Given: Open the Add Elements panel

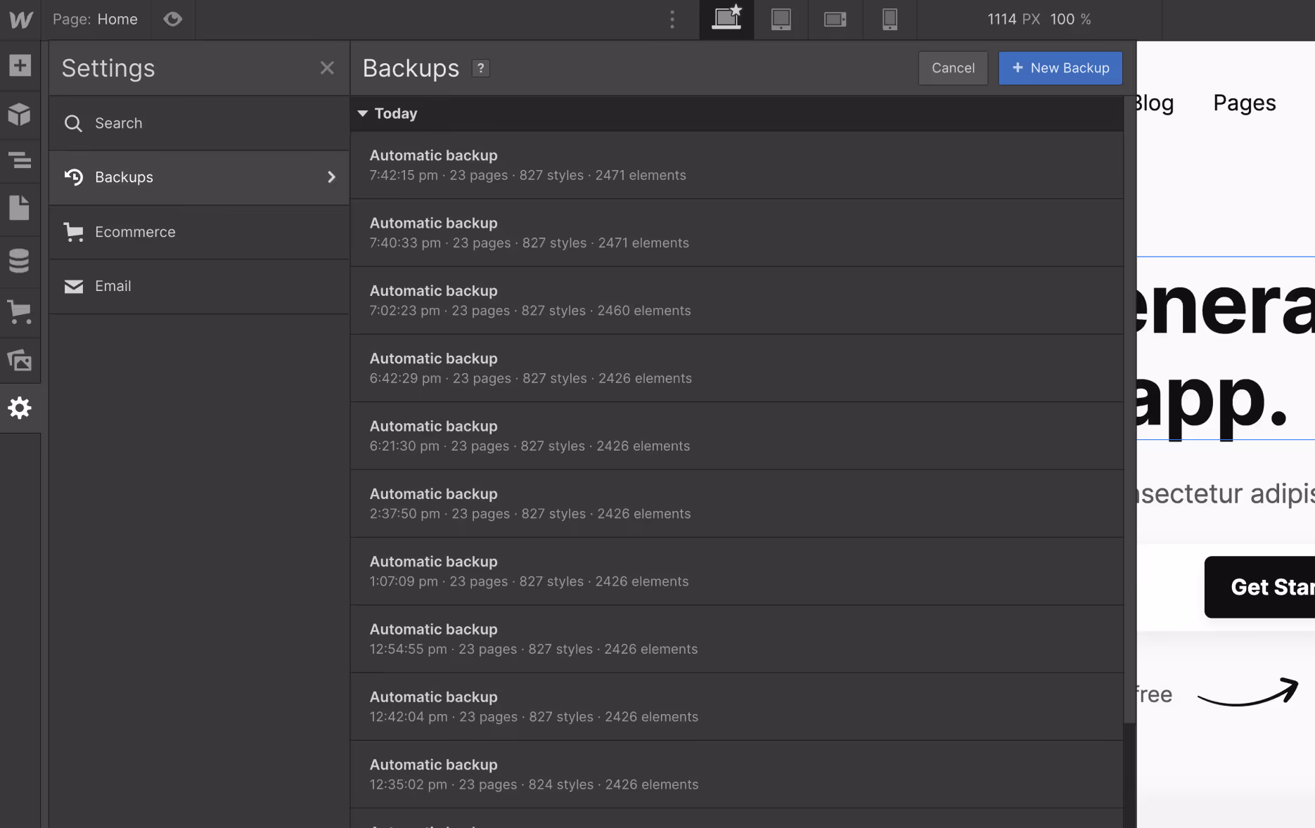Looking at the screenshot, I should coord(20,65).
